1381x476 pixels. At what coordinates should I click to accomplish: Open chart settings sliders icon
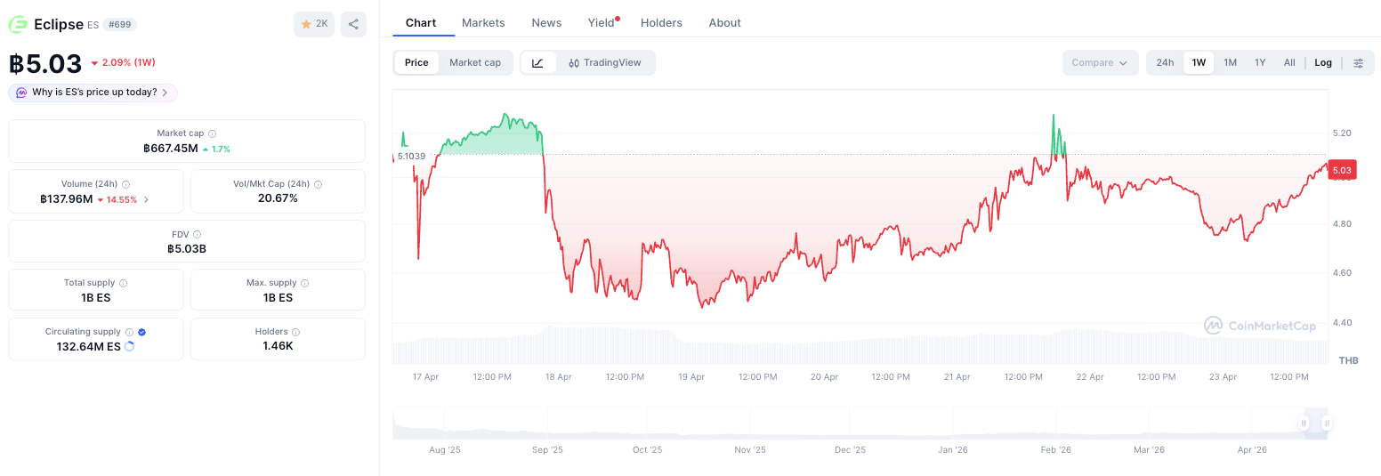[1358, 62]
